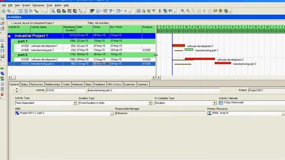Screen dimensions: 285x160
Task: Select row A1000 manufacturing part 1
Action: (x=81, y=50)
